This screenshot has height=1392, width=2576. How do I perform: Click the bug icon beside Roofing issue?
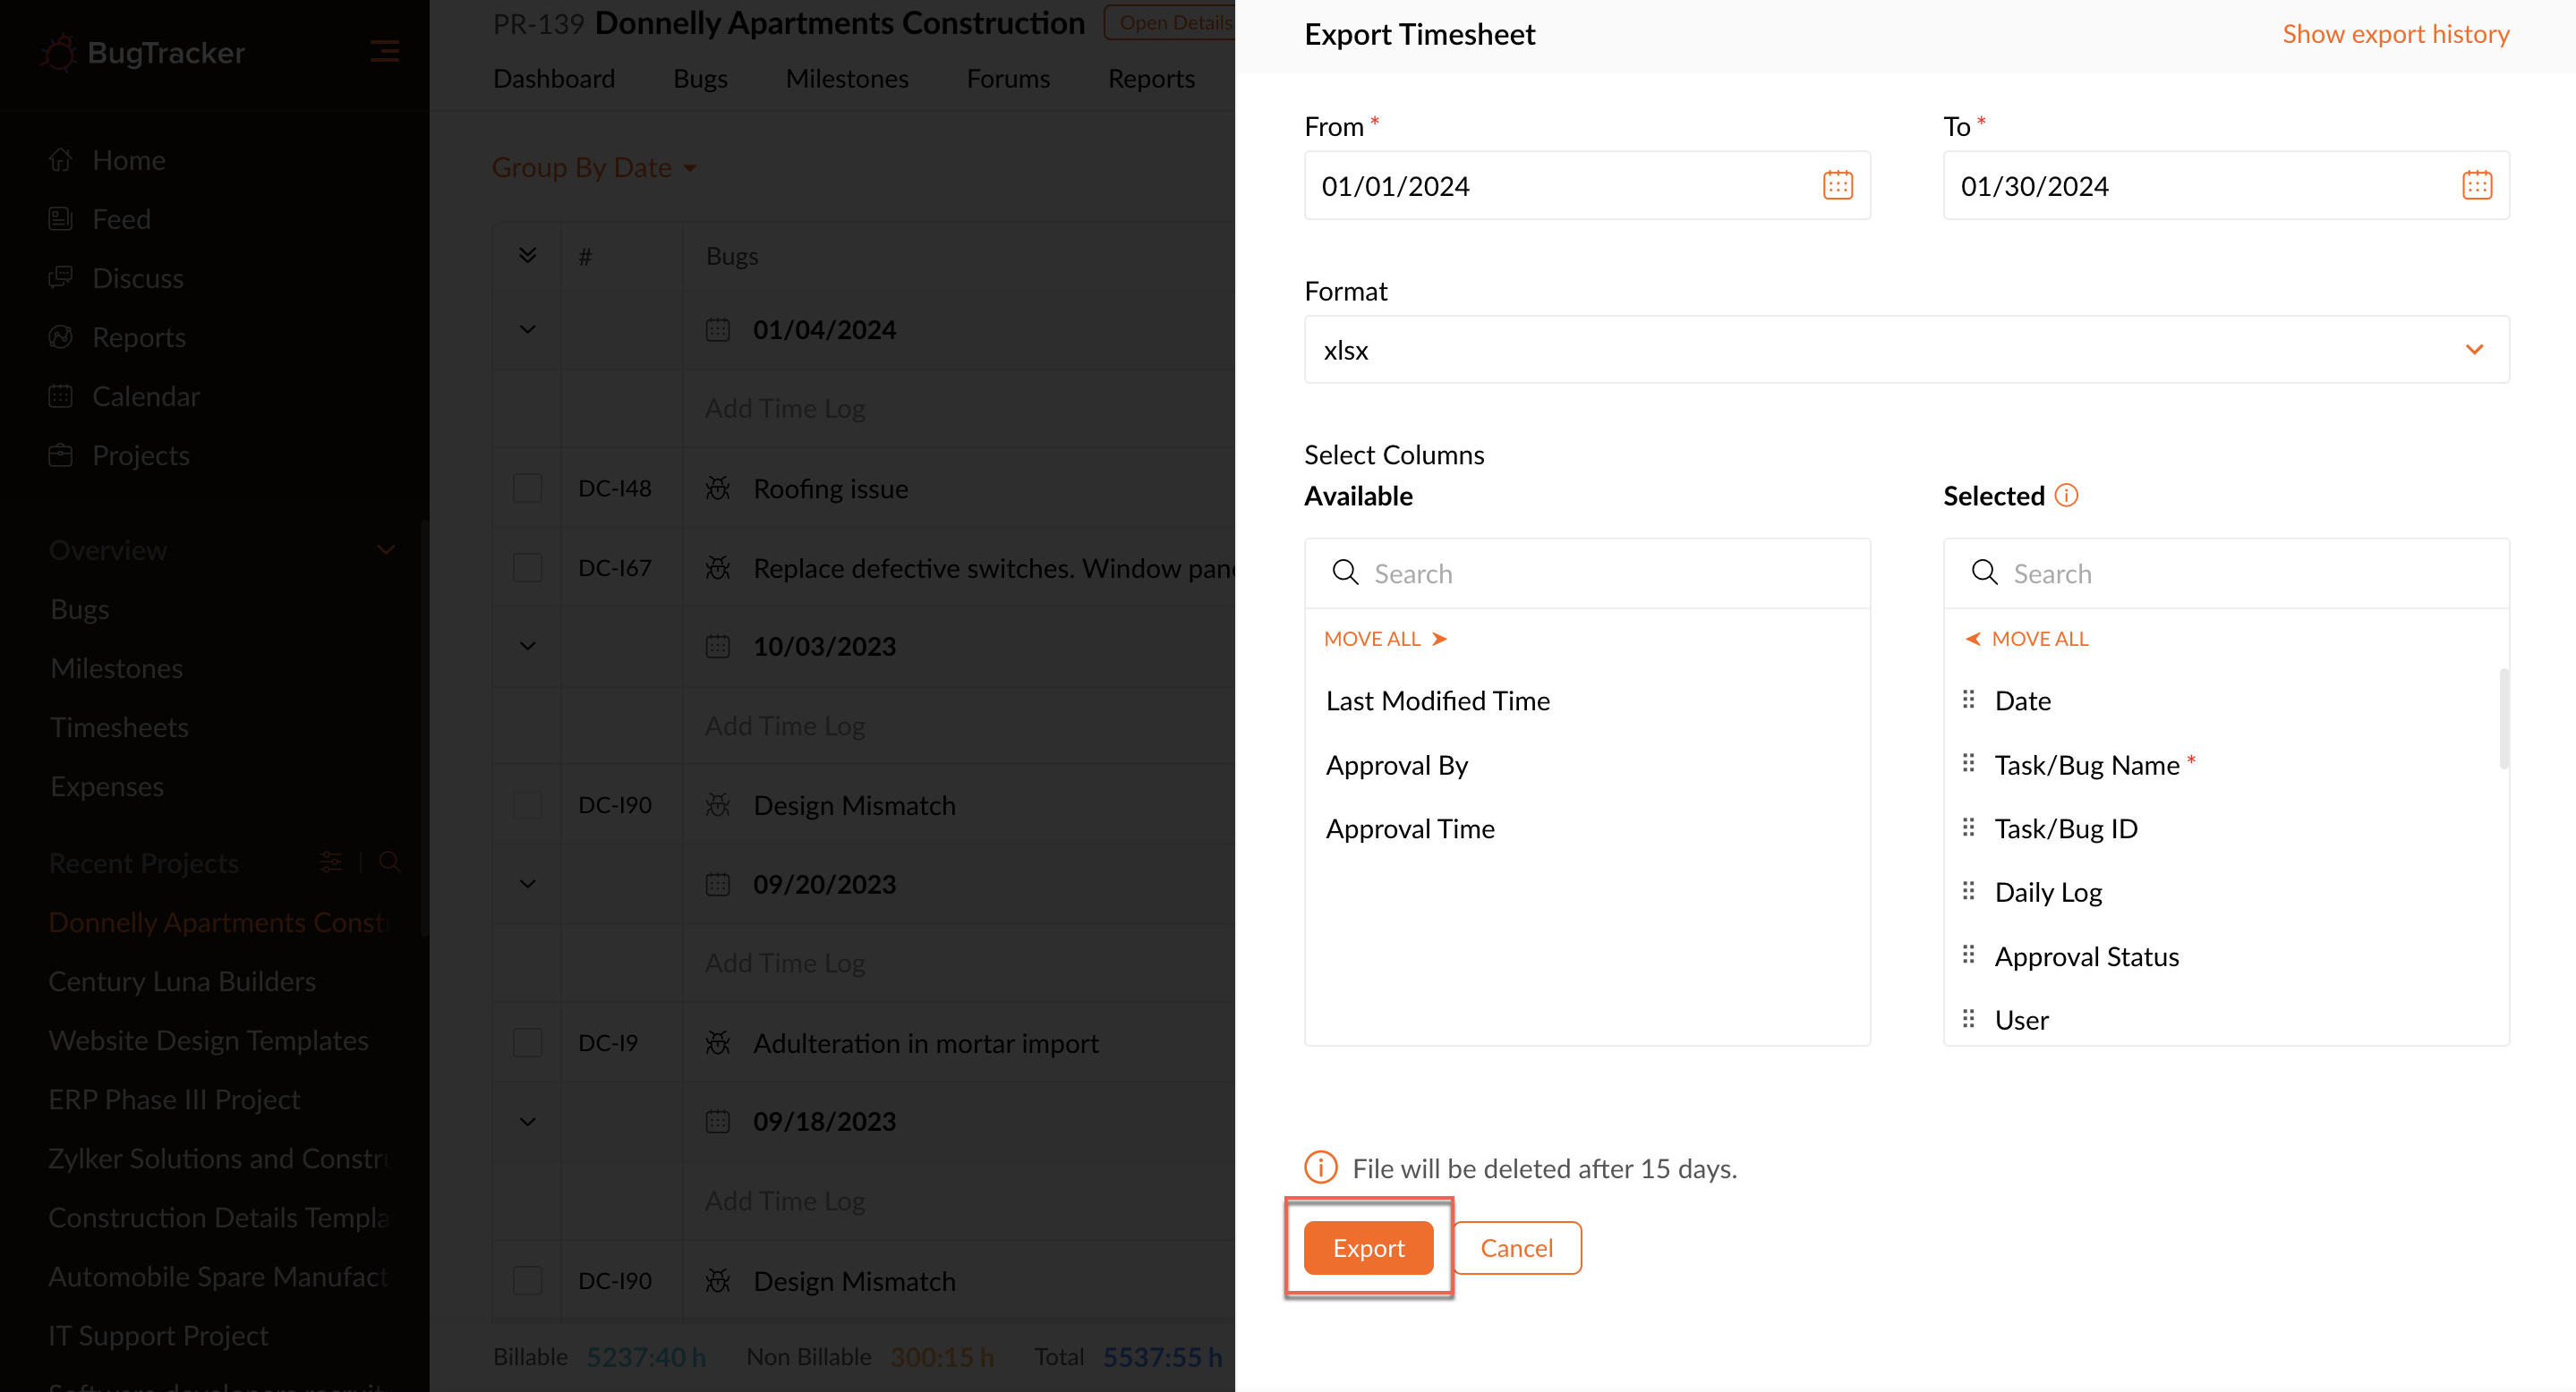[x=718, y=488]
